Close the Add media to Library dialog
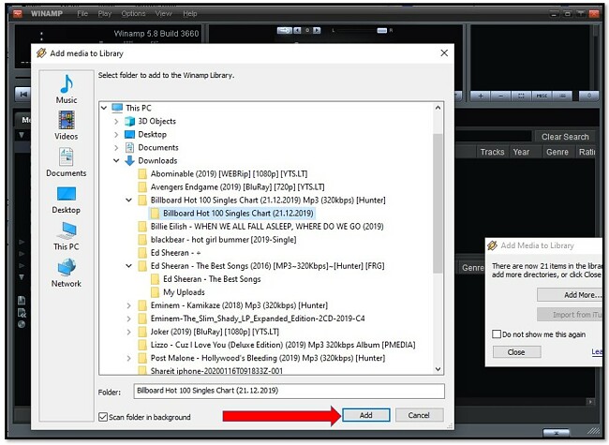 [444, 53]
